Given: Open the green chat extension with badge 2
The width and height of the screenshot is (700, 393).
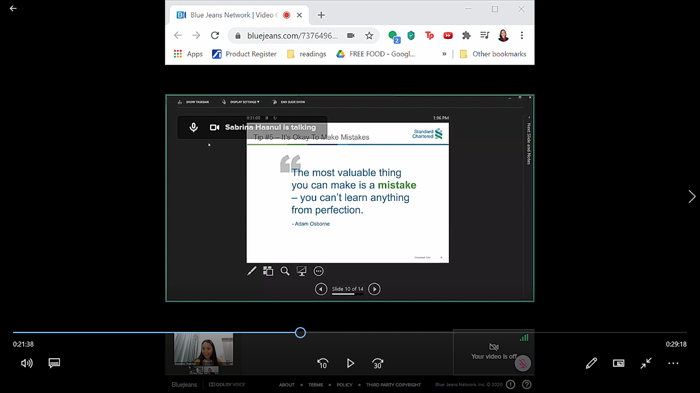Looking at the screenshot, I should tap(394, 36).
